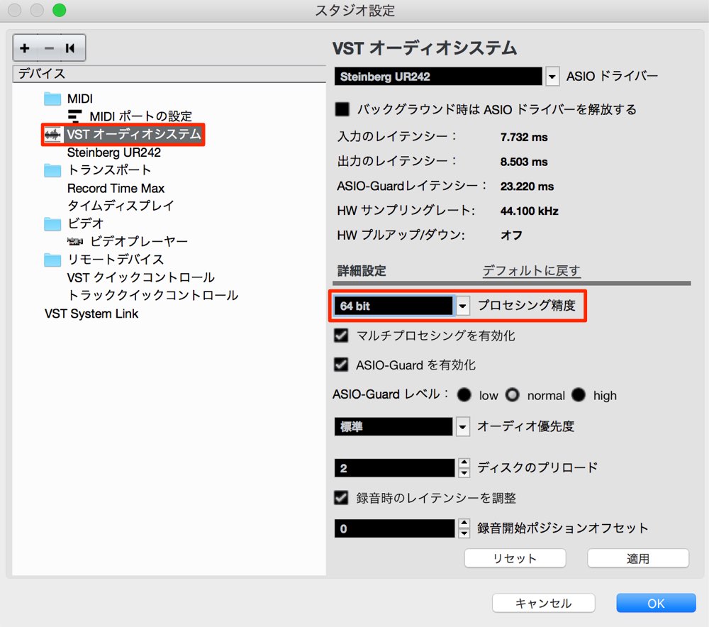Click the plus icon to add a device
The height and width of the screenshot is (627, 709).
click(x=25, y=48)
